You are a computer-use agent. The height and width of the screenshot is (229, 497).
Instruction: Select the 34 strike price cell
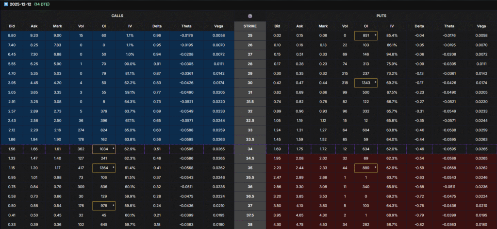click(249, 149)
